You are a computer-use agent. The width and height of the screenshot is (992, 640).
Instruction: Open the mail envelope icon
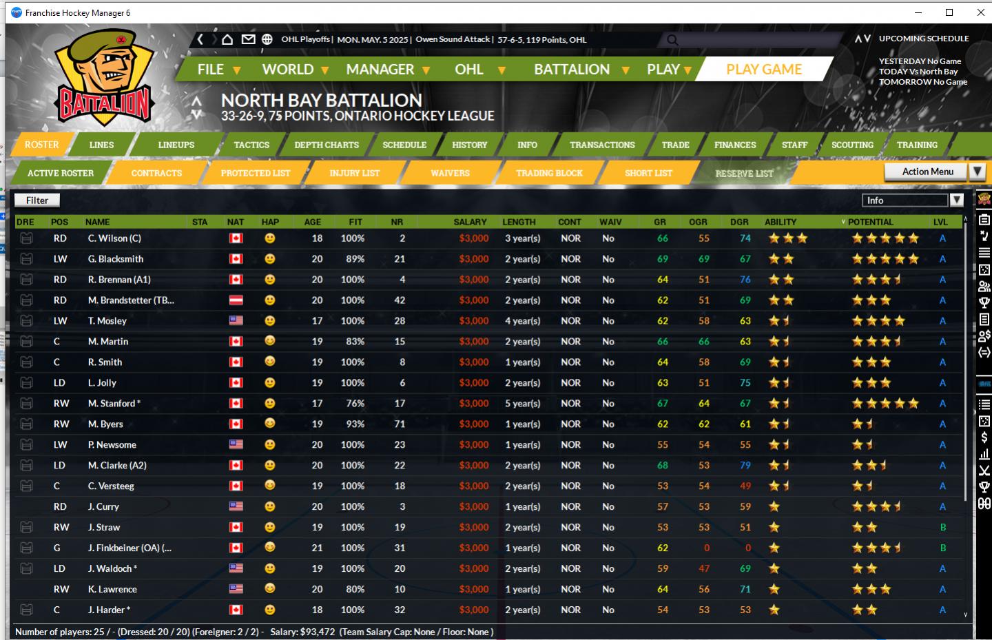[x=248, y=39]
